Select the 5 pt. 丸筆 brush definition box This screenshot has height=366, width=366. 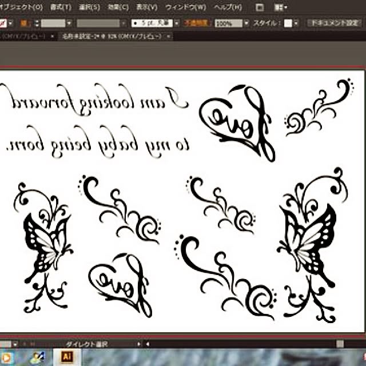152,23
